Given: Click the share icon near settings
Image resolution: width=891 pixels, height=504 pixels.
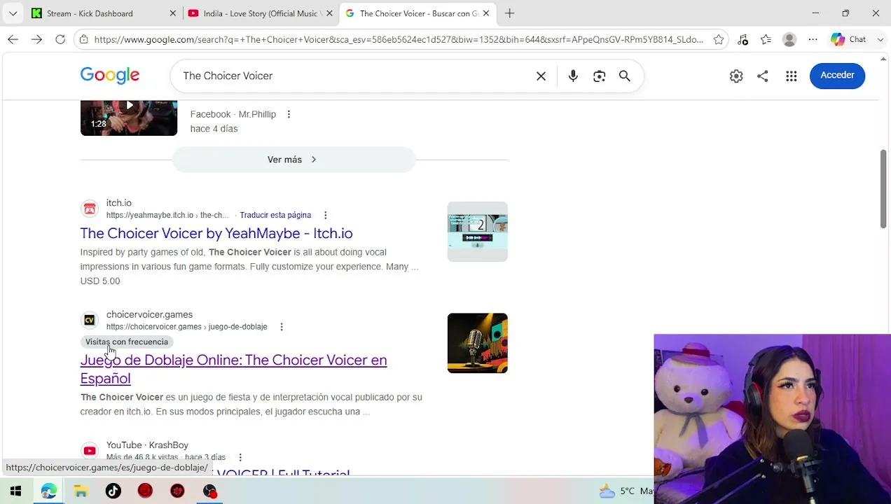Looking at the screenshot, I should coord(763,76).
